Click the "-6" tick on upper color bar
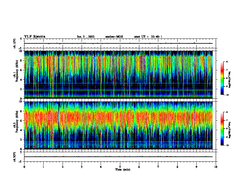The height and width of the screenshot is (187, 243). point(226,62)
